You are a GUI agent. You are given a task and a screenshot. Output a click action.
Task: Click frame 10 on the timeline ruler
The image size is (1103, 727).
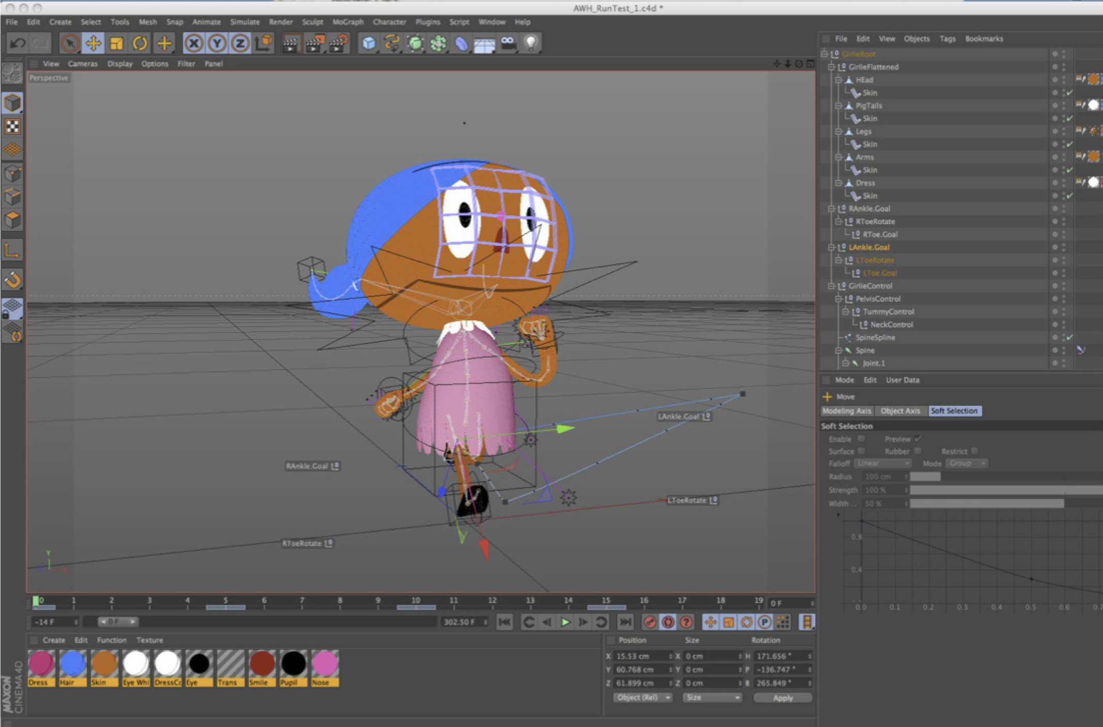[416, 601]
